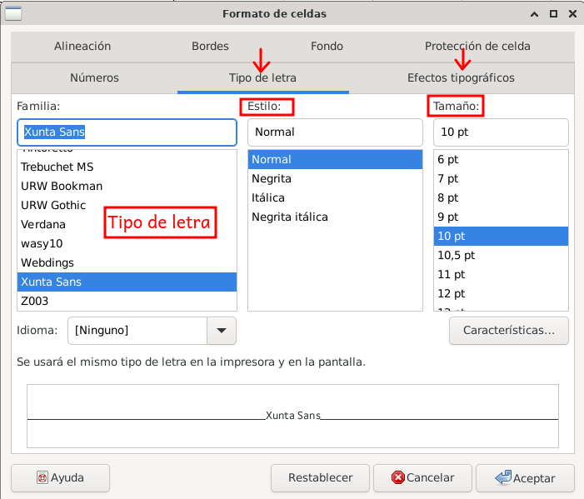Click the Ayuda help button
The image size is (584, 499).
click(60, 478)
